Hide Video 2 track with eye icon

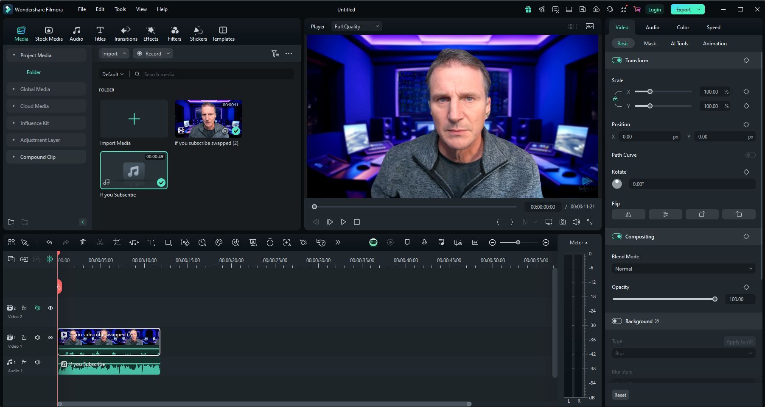pyautogui.click(x=50, y=308)
